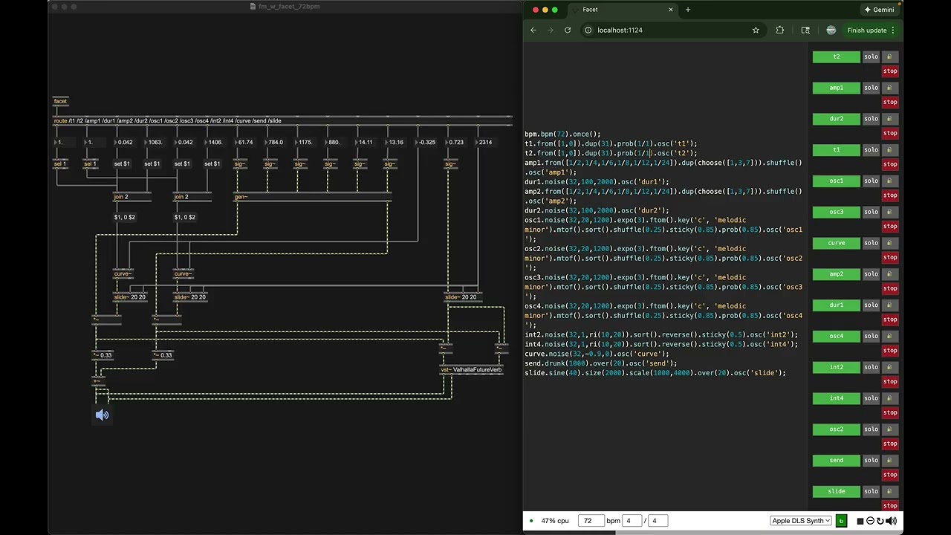The width and height of the screenshot is (951, 535).
Task: Click the lock icon in the dur2 row
Action: 890,119
